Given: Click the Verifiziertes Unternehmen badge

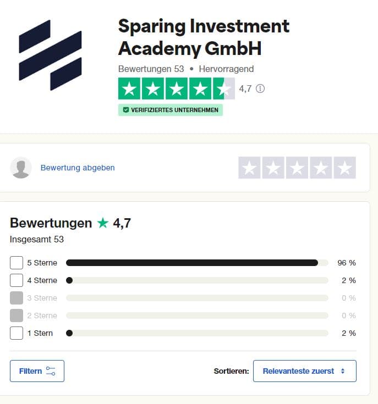Looking at the screenshot, I should pos(171,110).
